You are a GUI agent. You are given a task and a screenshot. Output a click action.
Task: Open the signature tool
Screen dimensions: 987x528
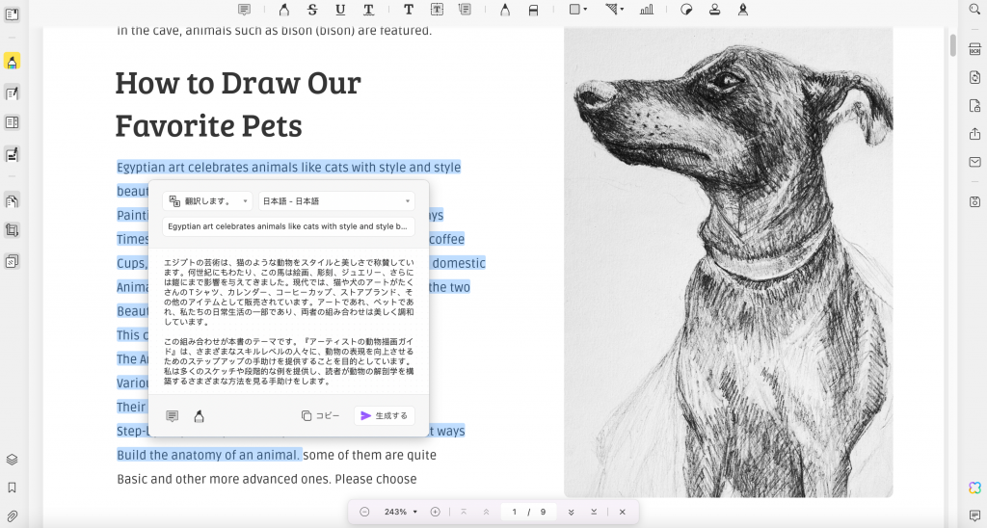(743, 10)
